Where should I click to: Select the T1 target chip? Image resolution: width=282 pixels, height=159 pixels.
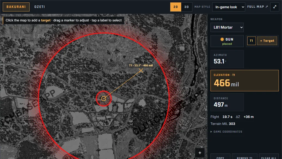(x=251, y=41)
